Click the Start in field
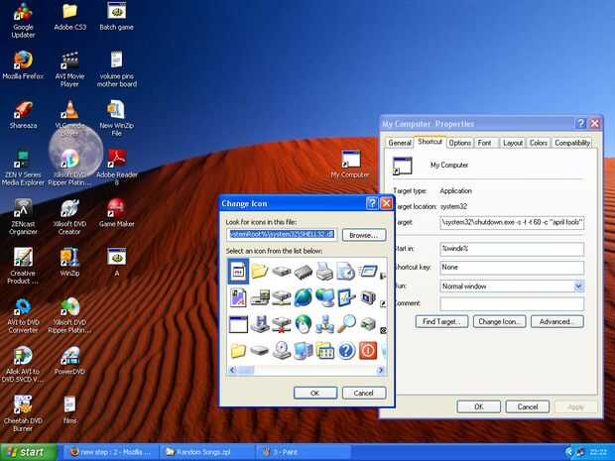Screen dimensions: 615x461 [512, 249]
